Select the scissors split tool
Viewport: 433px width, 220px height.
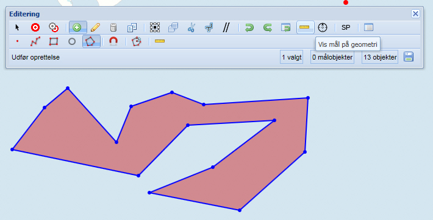pos(191,27)
